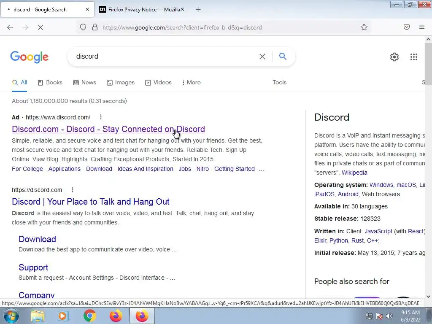The height and width of the screenshot is (324, 432).
Task: Open the Android operating system link
Action: pos(348,194)
